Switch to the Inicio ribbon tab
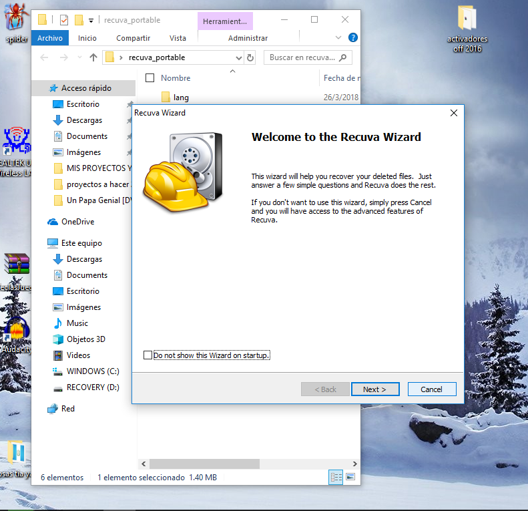The image size is (528, 511). [87, 38]
